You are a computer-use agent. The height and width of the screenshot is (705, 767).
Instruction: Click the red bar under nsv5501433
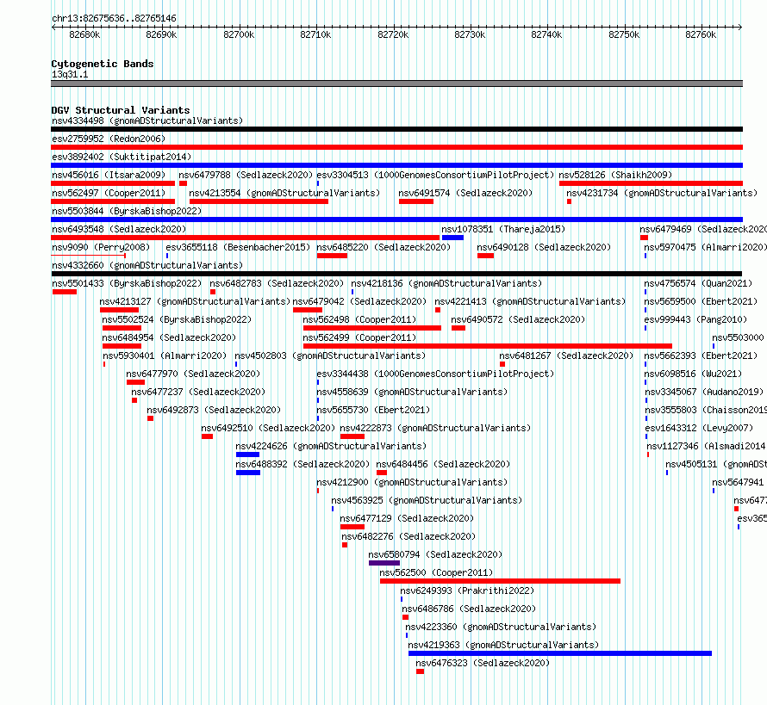pyautogui.click(x=65, y=292)
